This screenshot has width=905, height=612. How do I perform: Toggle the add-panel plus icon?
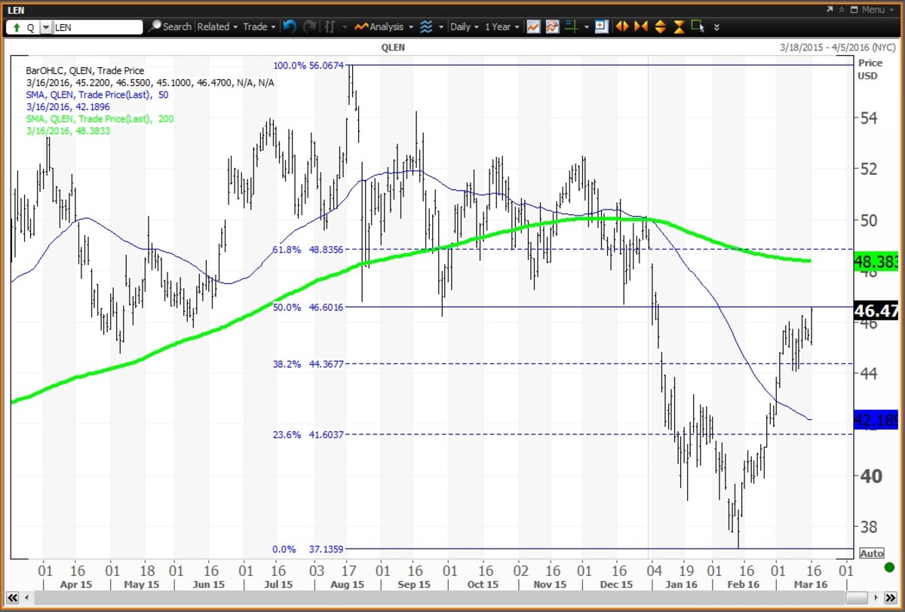pyautogui.click(x=601, y=26)
